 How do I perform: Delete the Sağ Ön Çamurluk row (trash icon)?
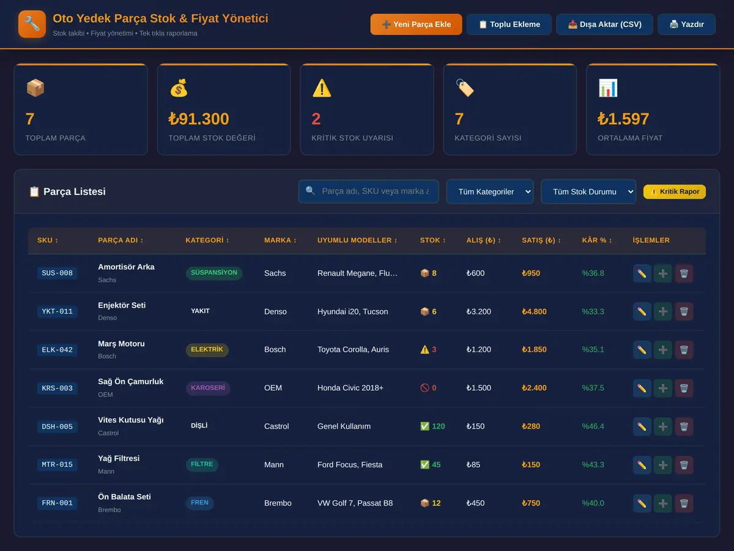click(x=684, y=388)
